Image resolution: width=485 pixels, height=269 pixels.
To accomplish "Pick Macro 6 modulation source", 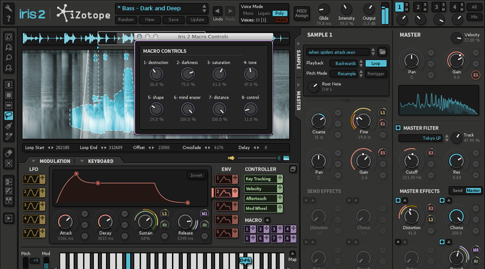I will [264, 238].
